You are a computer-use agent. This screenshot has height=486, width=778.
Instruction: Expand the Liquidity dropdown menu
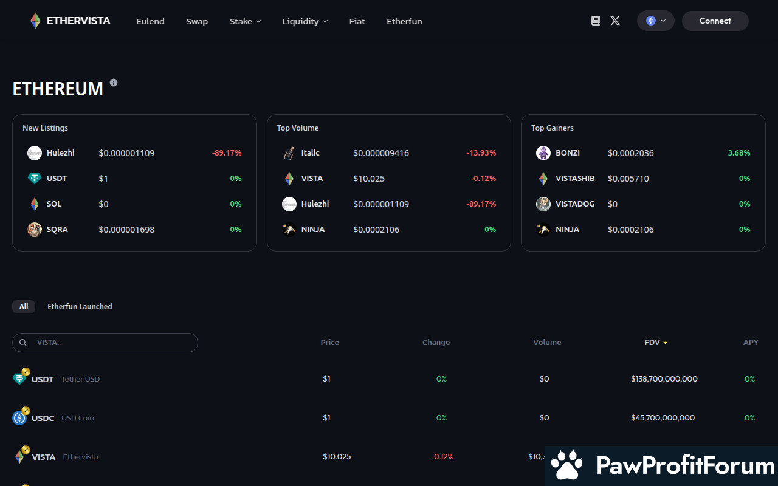pyautogui.click(x=305, y=21)
